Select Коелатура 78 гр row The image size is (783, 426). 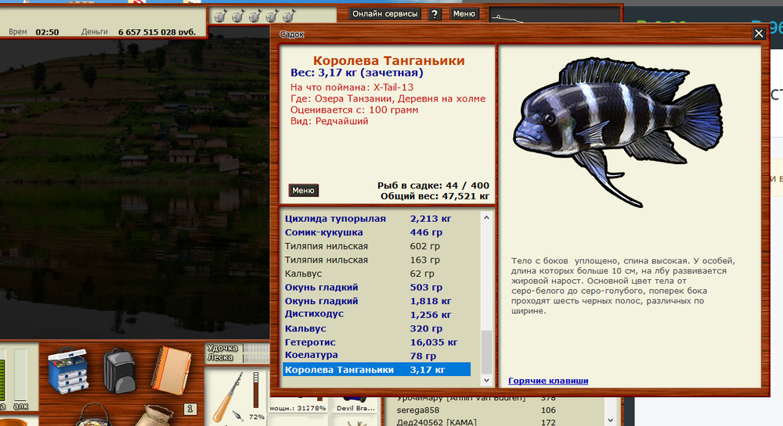pos(377,355)
